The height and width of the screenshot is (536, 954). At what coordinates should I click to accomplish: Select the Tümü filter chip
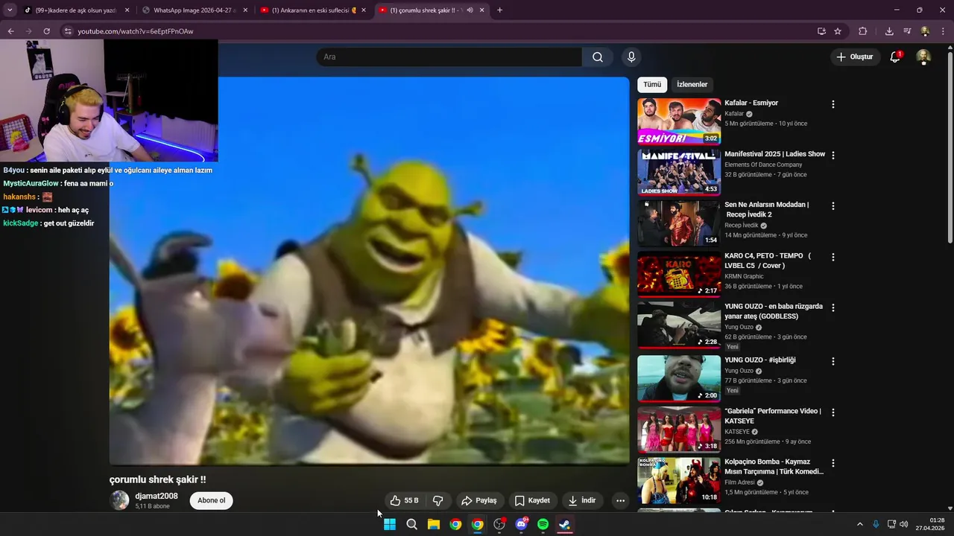point(652,84)
